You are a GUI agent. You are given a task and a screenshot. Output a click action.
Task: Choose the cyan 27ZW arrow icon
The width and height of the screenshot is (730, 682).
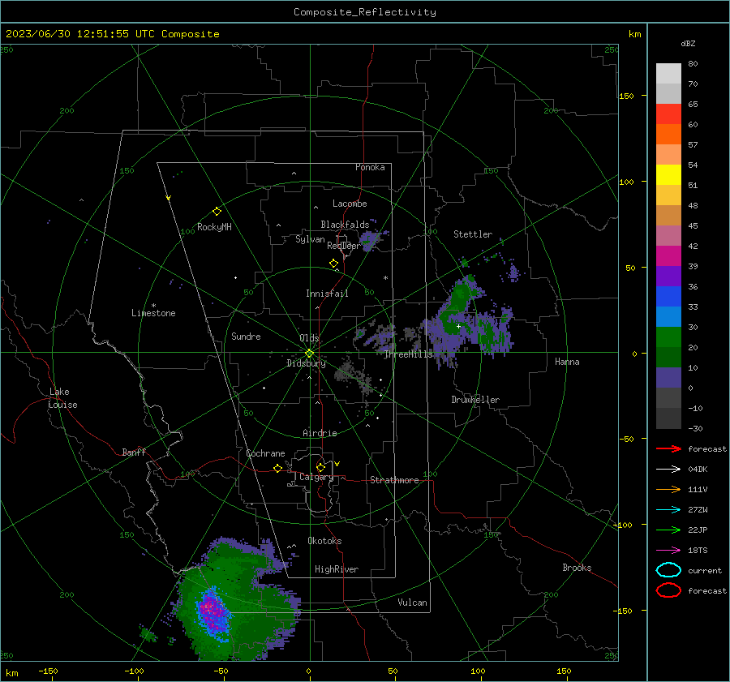pos(668,510)
